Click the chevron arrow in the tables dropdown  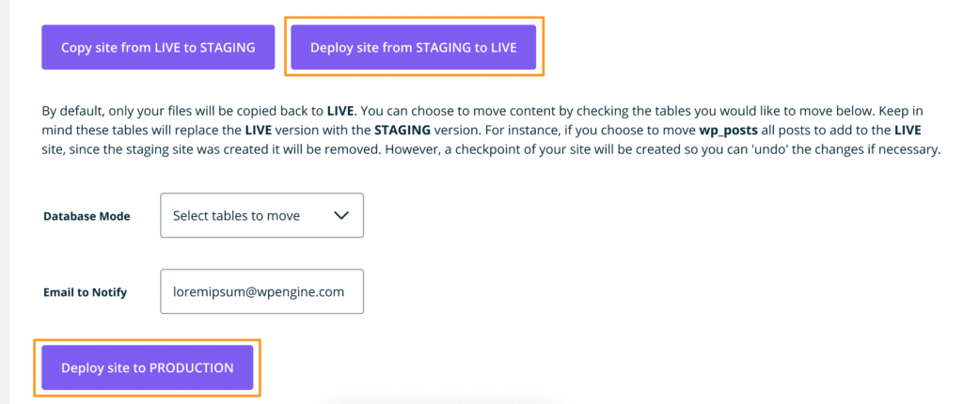pyautogui.click(x=341, y=215)
